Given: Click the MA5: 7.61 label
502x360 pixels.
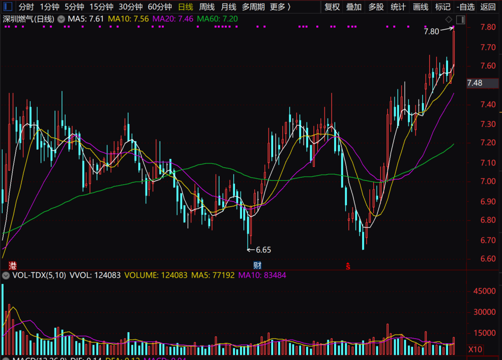Looking at the screenshot, I should pos(86,19).
